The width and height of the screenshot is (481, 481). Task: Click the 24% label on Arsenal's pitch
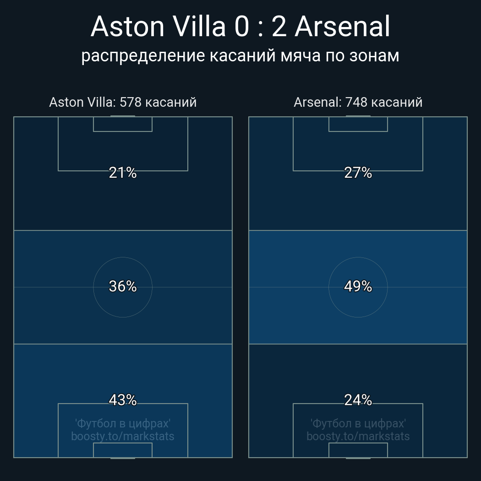coord(358,400)
